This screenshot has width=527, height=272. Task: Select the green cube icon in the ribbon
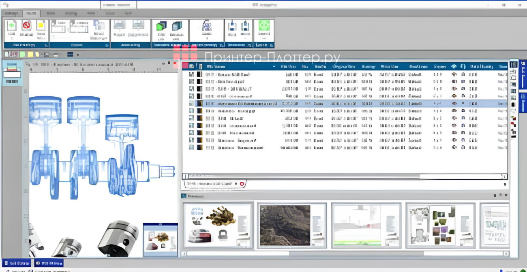[x=161, y=26]
